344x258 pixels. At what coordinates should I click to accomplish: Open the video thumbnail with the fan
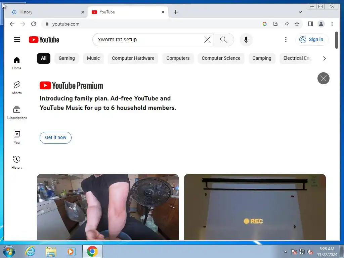point(108,207)
